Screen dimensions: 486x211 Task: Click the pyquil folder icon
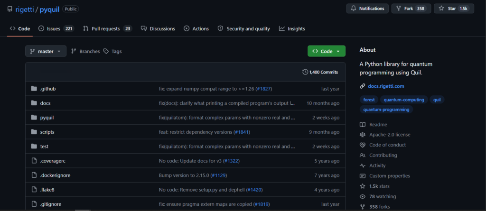(34, 118)
